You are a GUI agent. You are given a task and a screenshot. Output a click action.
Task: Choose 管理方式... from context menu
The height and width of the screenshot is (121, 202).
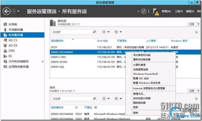click(x=139, y=94)
